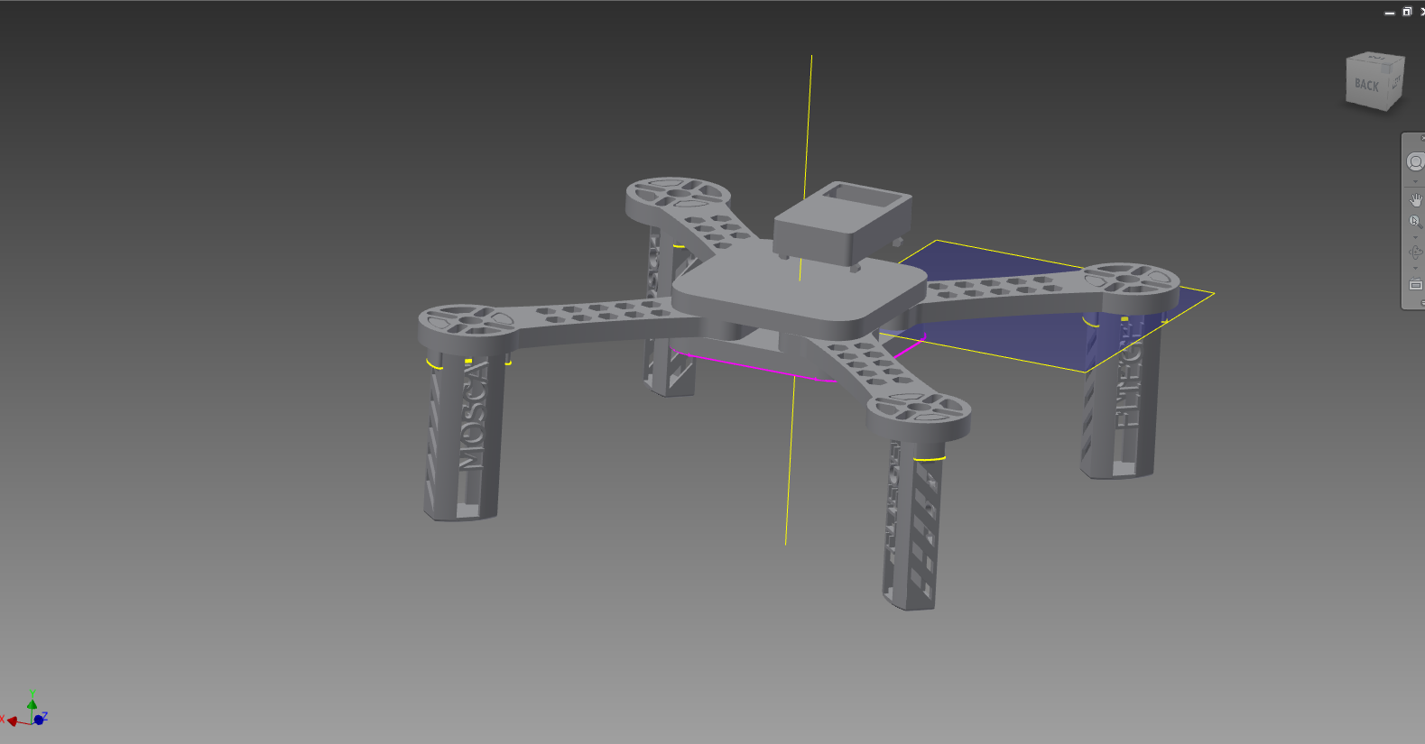This screenshot has width=1425, height=744.
Task: Select the Zoom magnifier tool
Action: [1415, 221]
